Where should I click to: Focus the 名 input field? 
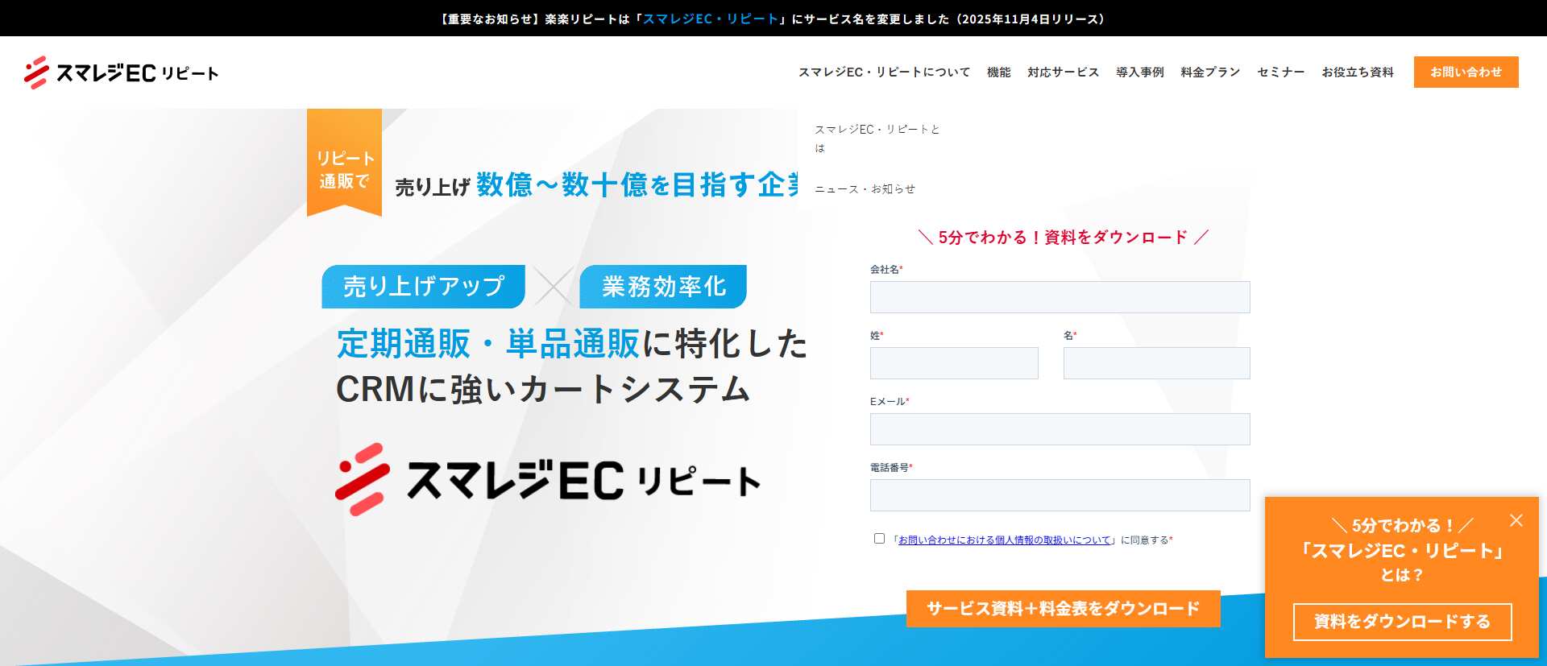tap(1156, 363)
